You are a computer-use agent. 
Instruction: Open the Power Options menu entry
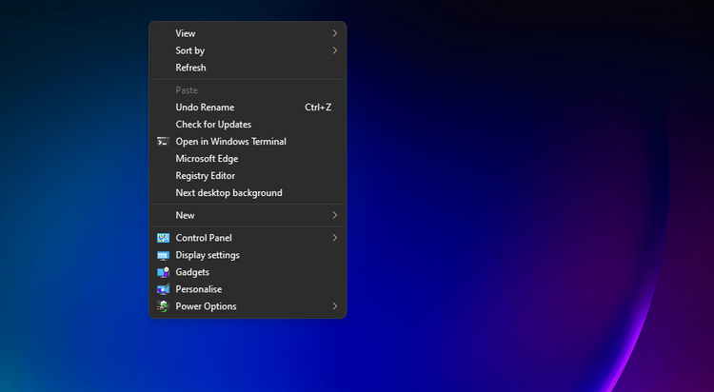pyautogui.click(x=248, y=306)
